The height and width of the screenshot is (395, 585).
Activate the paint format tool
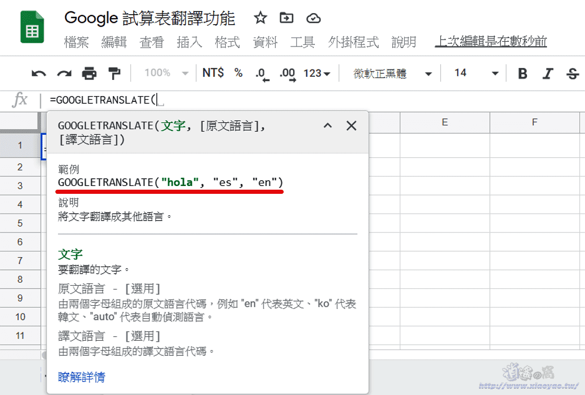click(114, 73)
